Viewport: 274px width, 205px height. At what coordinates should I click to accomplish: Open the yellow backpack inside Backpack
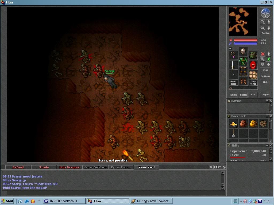[253, 124]
